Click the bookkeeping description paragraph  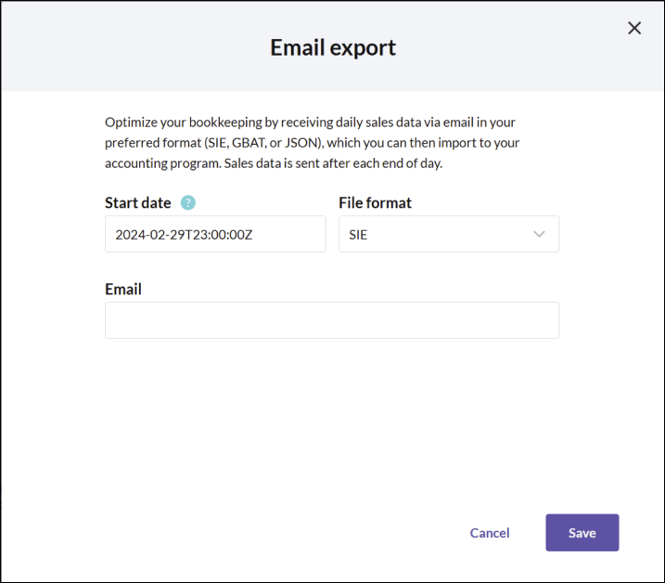[313, 143]
